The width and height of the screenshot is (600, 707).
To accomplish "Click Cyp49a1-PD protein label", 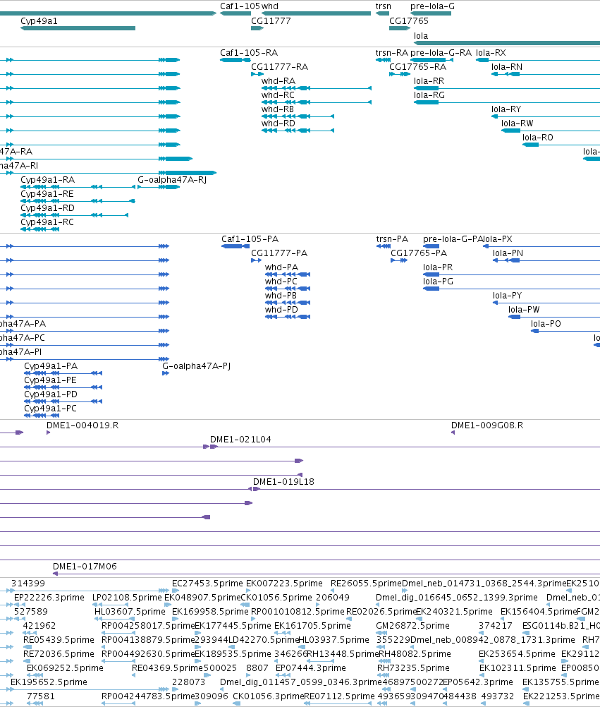I will [51, 394].
